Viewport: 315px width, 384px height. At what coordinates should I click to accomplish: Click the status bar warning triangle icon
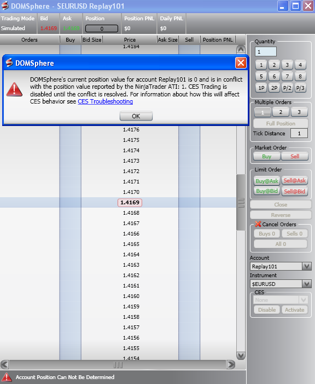(6, 377)
